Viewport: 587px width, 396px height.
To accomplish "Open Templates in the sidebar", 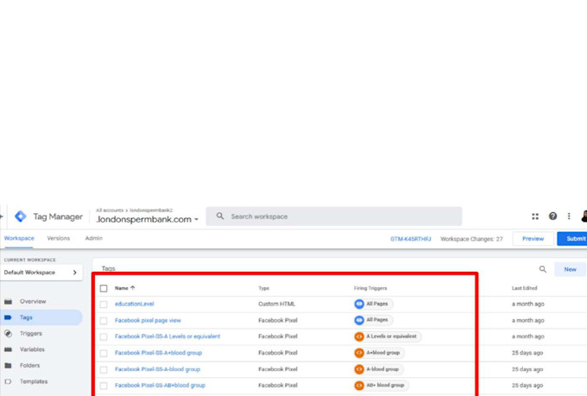I will coord(34,381).
